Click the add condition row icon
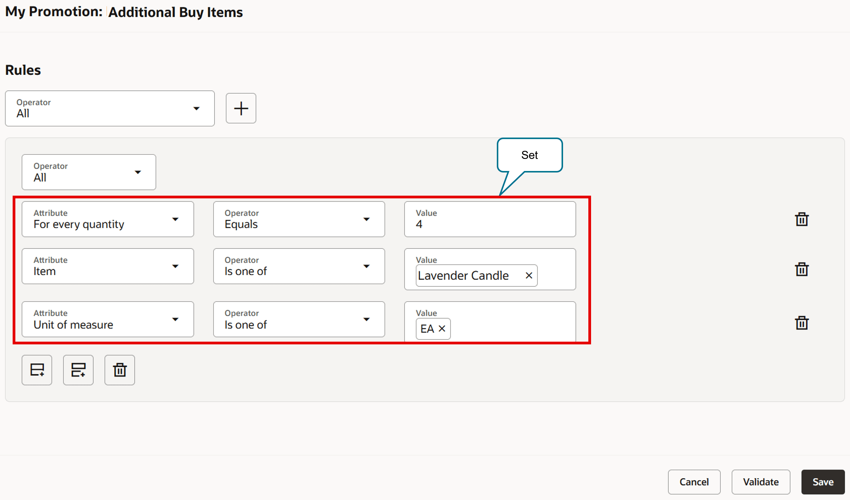850x500 pixels. (37, 370)
